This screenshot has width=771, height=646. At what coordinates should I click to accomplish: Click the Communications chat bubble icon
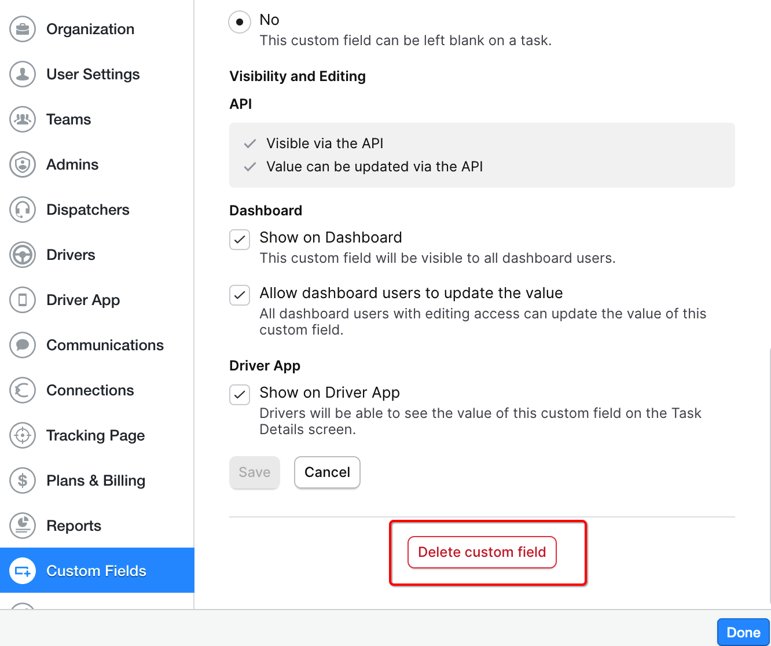23,345
